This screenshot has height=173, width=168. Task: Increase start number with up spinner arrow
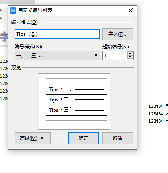[130, 54]
